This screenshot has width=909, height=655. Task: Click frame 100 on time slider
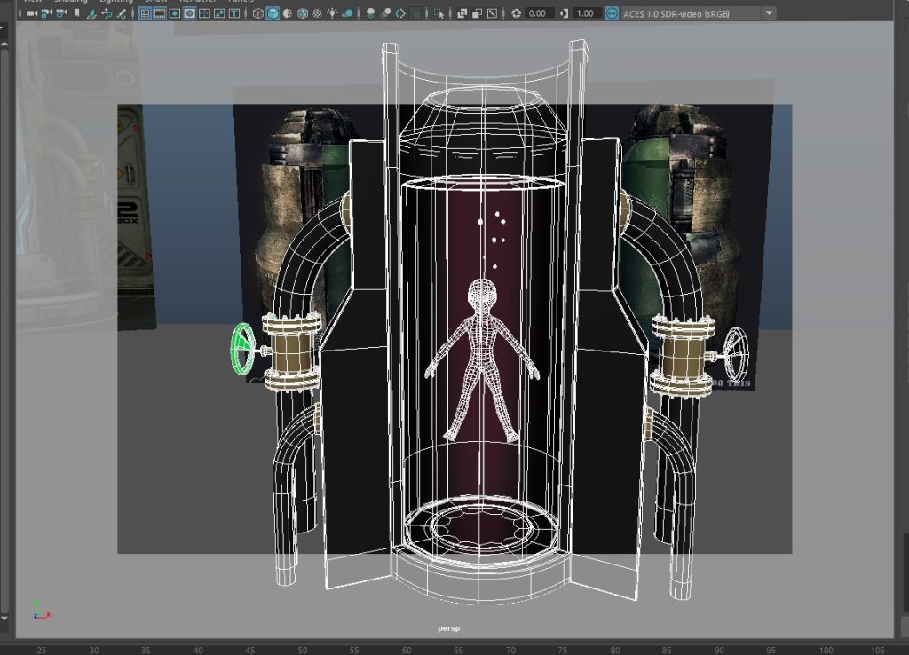coord(826,650)
